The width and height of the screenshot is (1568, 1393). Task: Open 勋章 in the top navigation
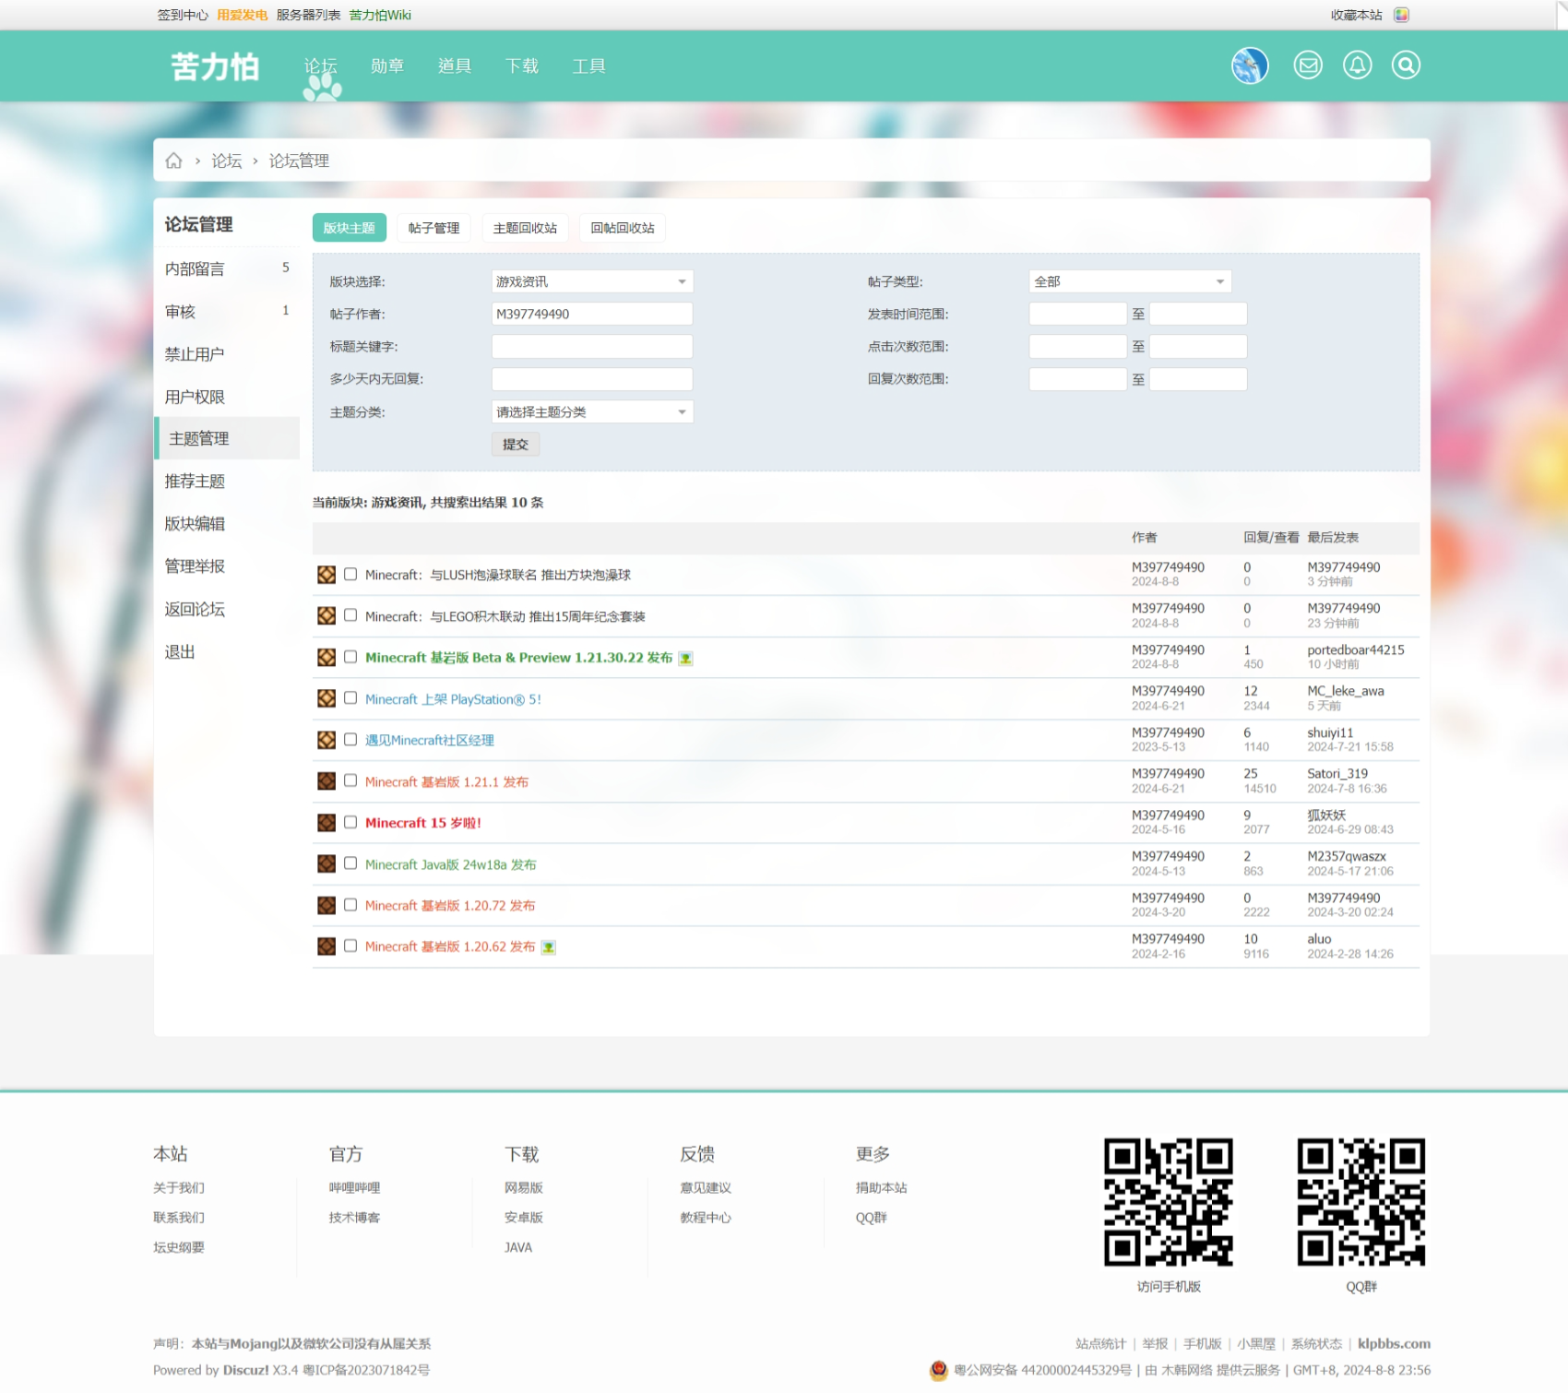(x=387, y=66)
